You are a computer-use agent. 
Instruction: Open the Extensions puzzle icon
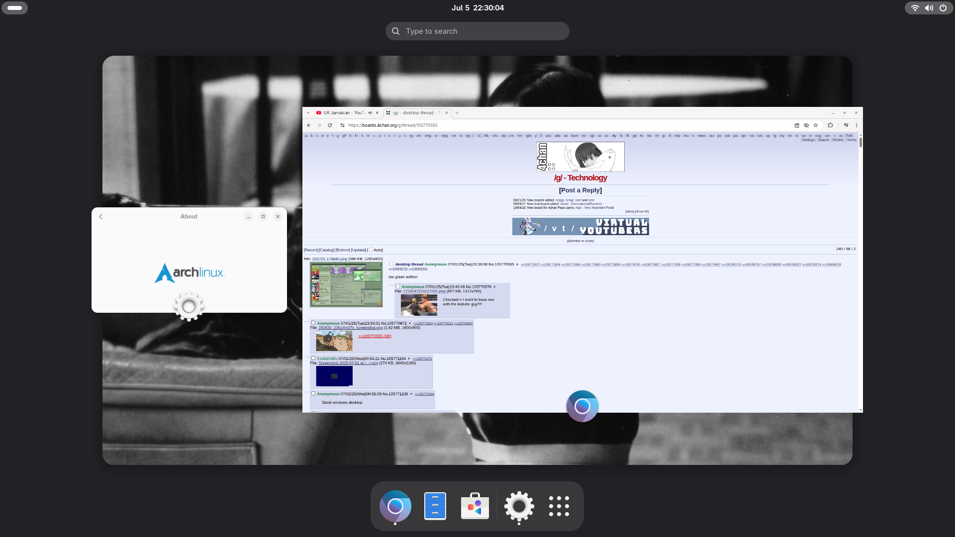(x=830, y=125)
